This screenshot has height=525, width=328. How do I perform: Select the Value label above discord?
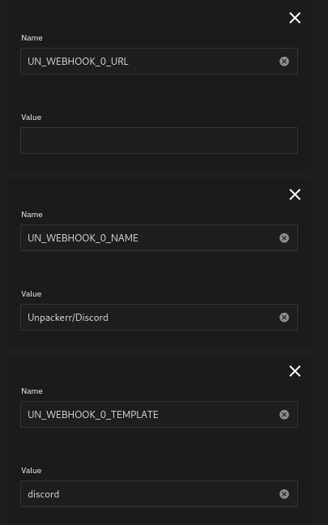coord(32,471)
